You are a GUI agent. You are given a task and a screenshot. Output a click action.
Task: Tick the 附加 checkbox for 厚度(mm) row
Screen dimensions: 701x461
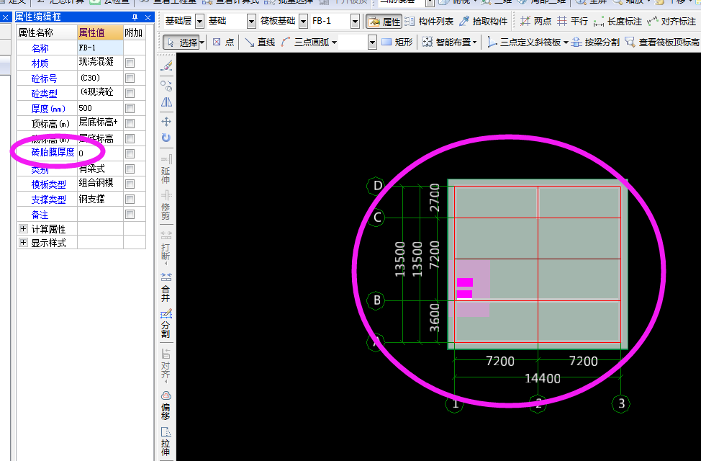click(130, 108)
